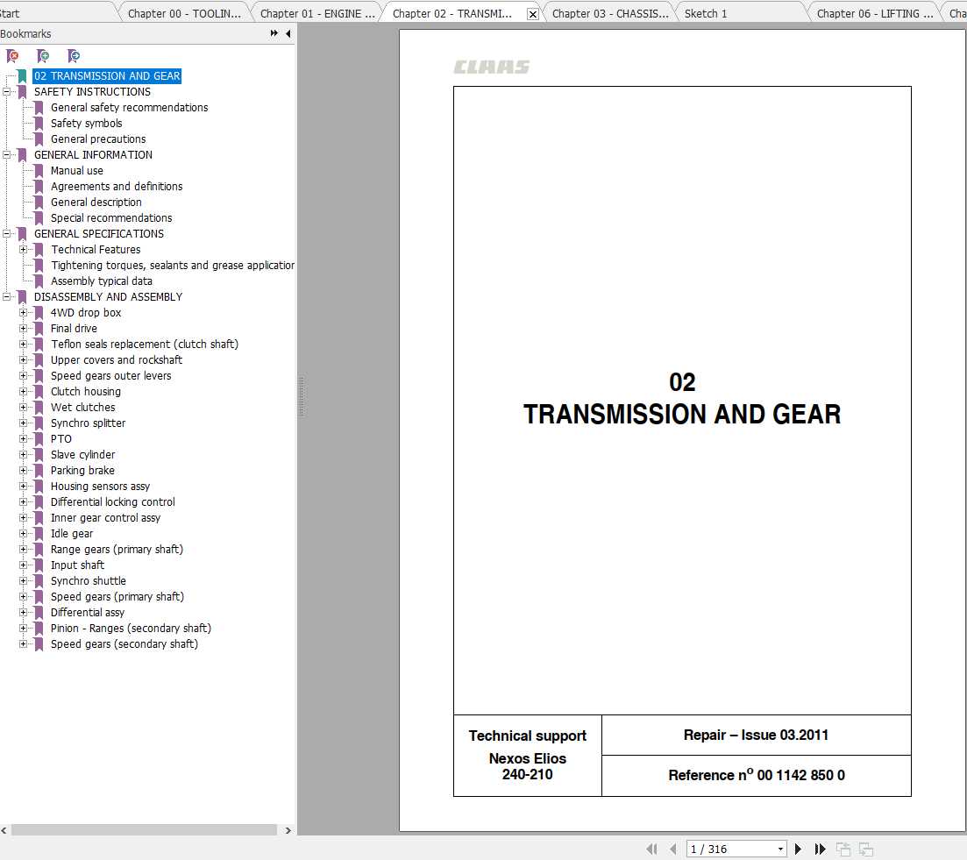This screenshot has height=860, width=967.
Task: Click the go to bookmark icon
Action: [x=74, y=56]
